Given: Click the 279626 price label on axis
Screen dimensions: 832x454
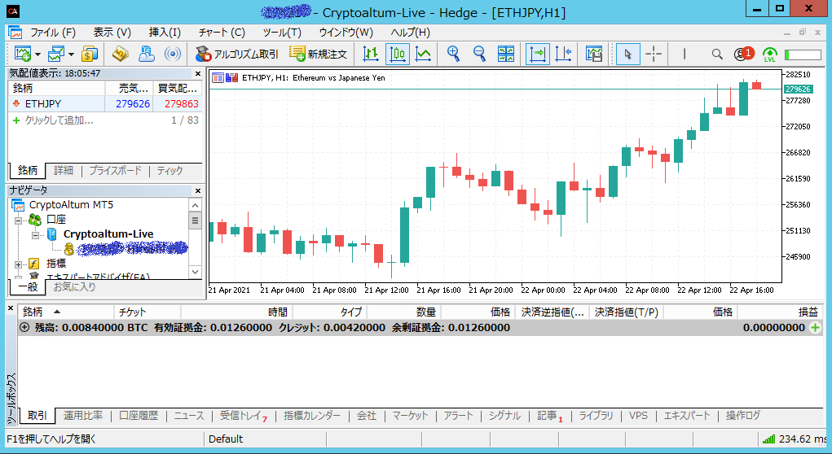Looking at the screenshot, I should 798,89.
